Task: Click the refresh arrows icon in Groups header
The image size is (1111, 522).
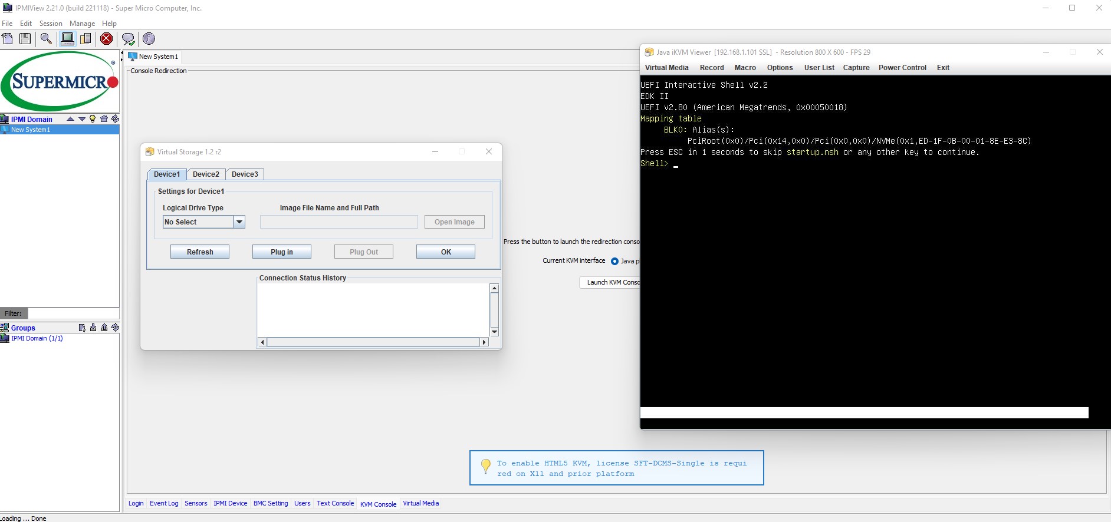Action: coord(116,328)
